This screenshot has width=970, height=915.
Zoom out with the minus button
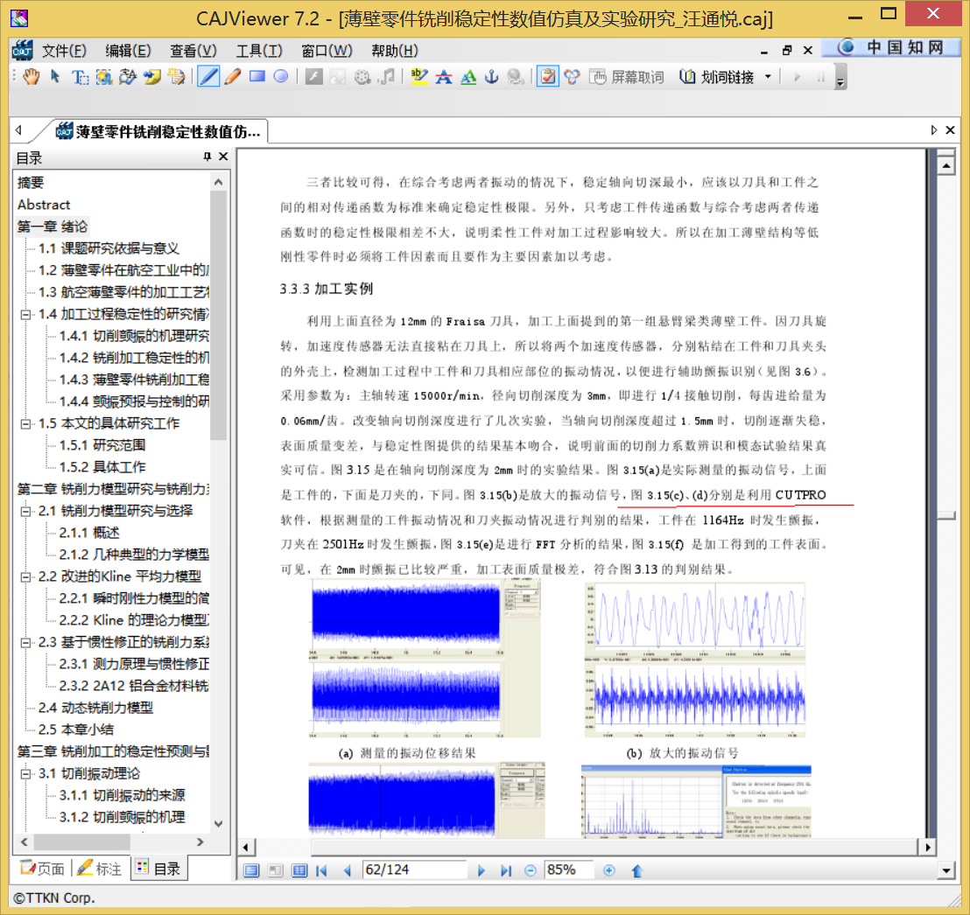click(531, 870)
